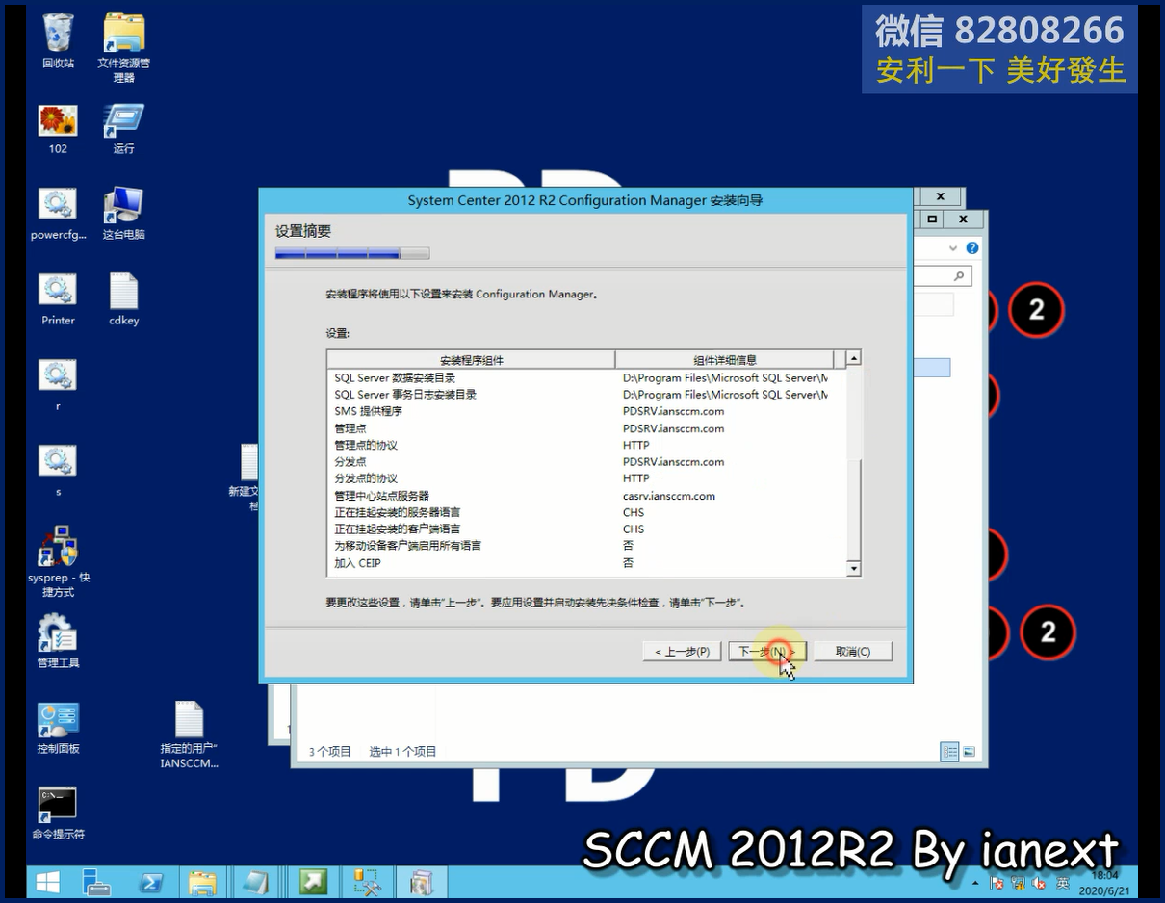Click the tools taskbar icon

pyautogui.click(x=367, y=882)
